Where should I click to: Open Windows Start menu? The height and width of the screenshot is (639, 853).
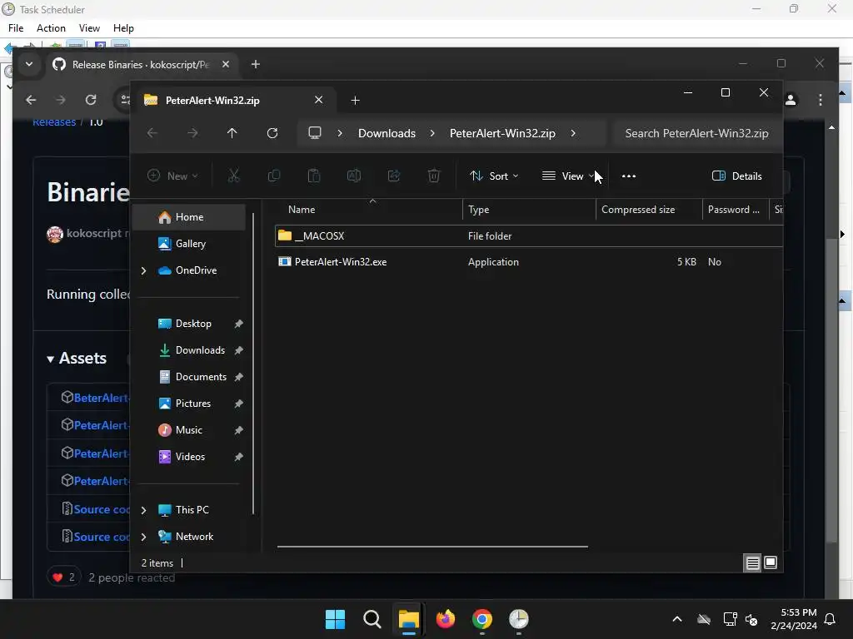(335, 619)
